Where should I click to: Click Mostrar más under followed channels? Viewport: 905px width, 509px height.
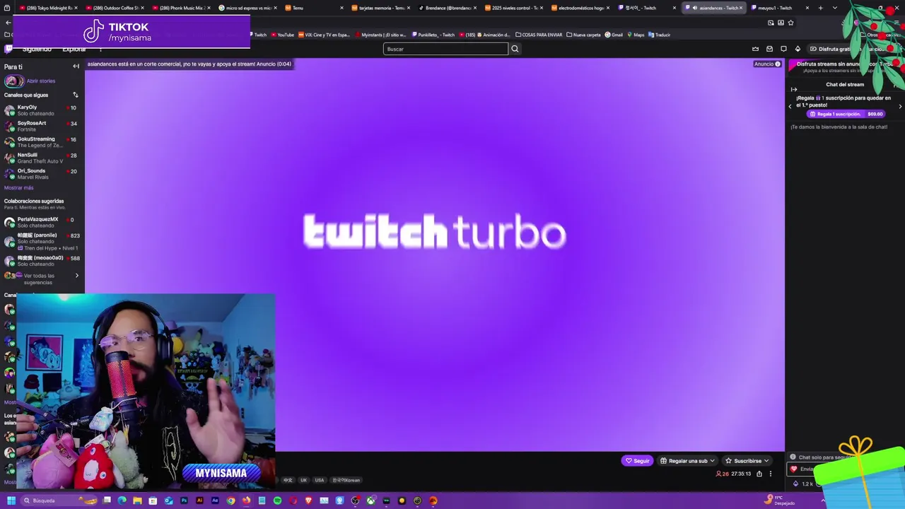(19, 188)
